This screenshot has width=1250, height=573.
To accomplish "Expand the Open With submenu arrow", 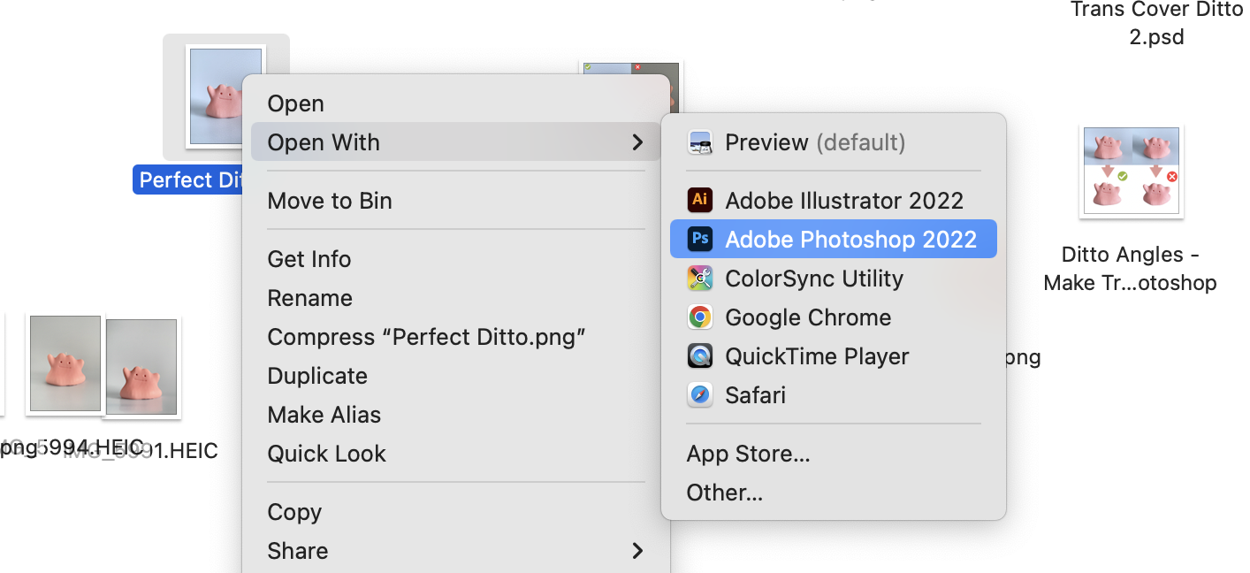I will [636, 142].
